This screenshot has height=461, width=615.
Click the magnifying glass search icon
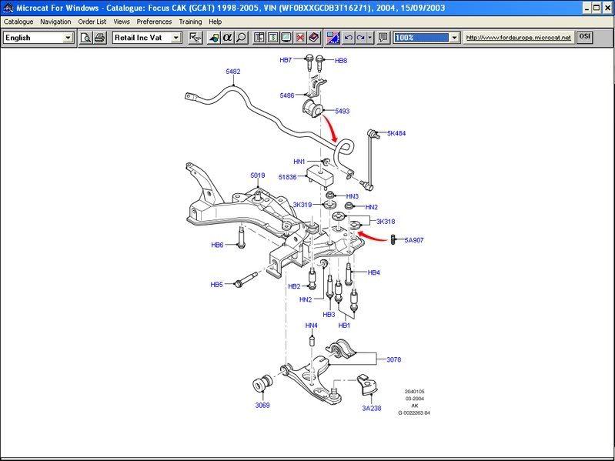(x=241, y=38)
